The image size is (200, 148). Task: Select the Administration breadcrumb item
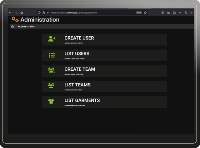pyautogui.click(x=27, y=27)
